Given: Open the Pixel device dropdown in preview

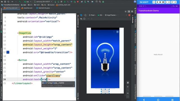Looking at the screenshot, I should point(93,15).
